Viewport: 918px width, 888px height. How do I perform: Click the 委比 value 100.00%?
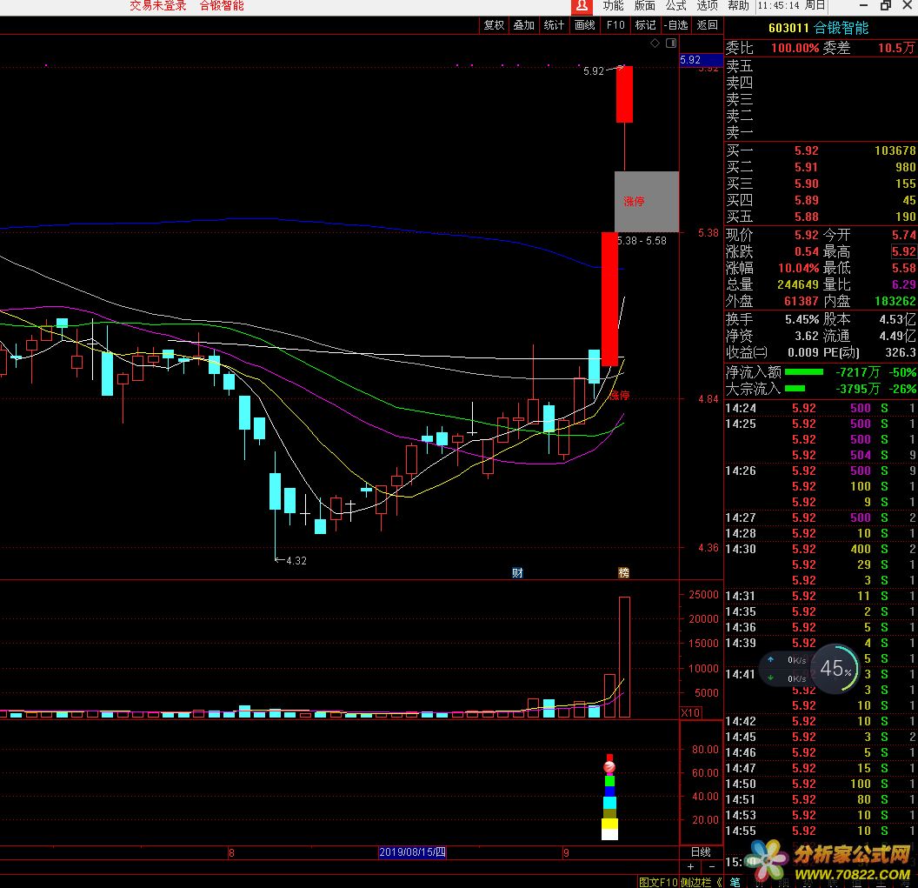pos(795,48)
